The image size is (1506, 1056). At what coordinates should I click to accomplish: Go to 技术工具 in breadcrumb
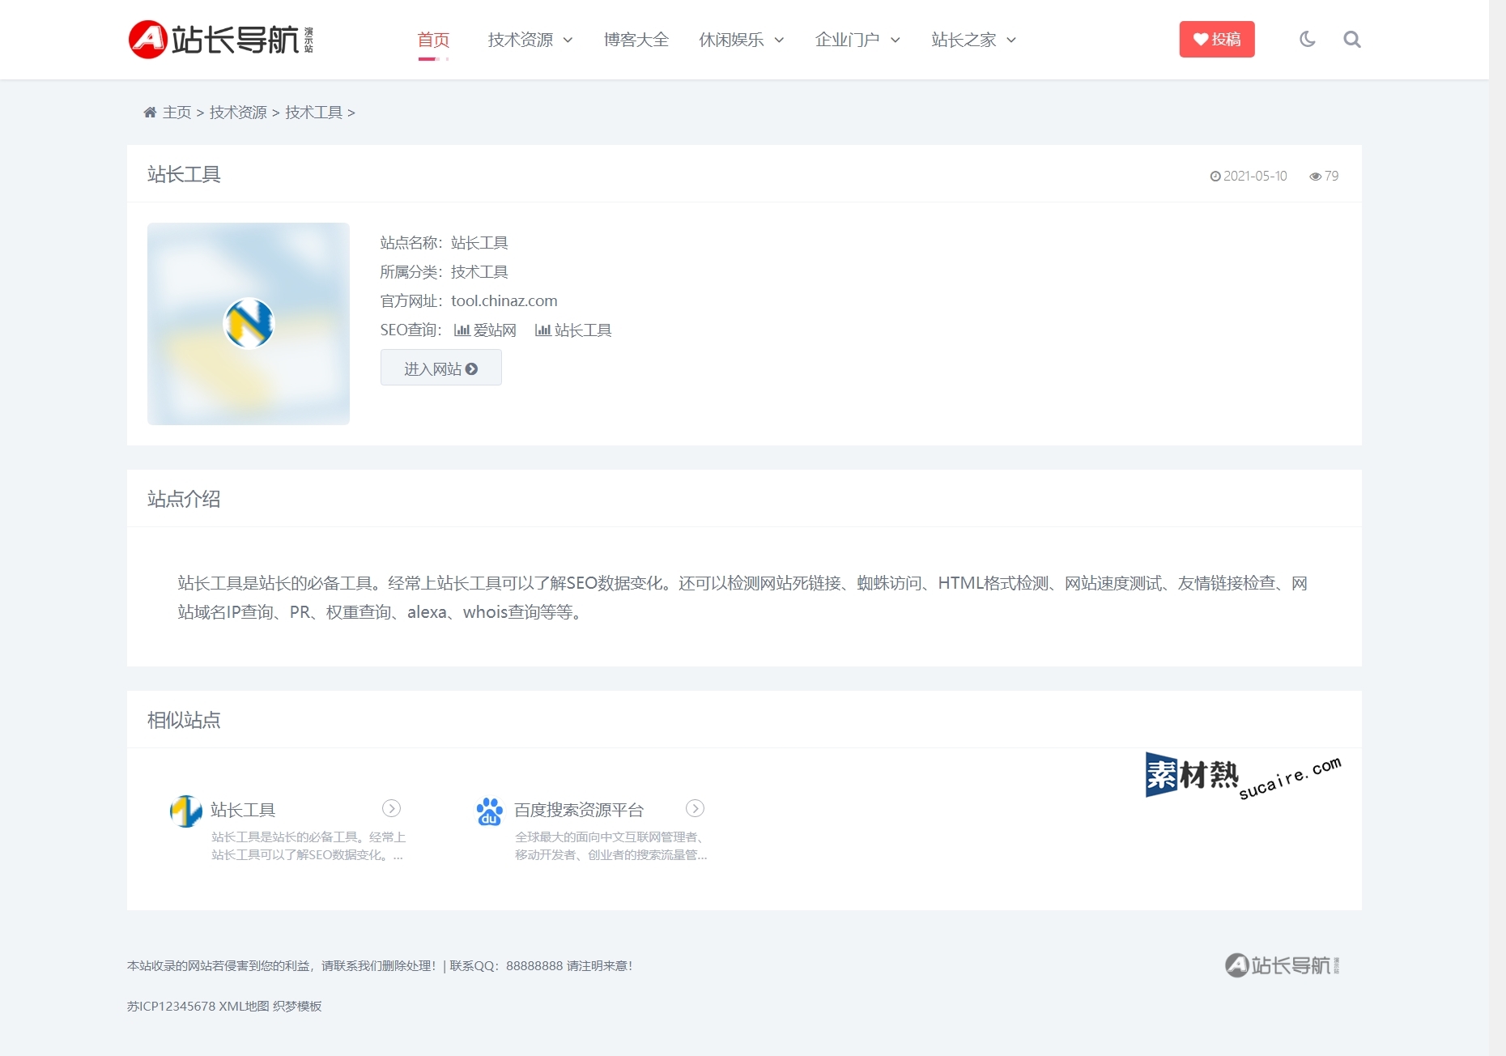(x=313, y=112)
